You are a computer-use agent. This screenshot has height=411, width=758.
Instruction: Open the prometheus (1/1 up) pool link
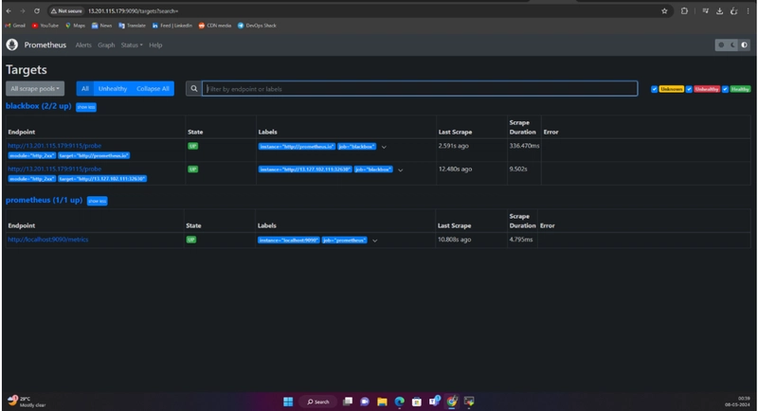point(44,200)
